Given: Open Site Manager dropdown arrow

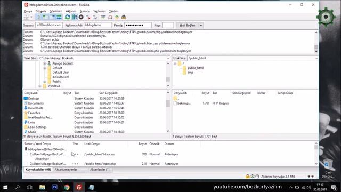Looking at the screenshot, I should pos(31,17).
